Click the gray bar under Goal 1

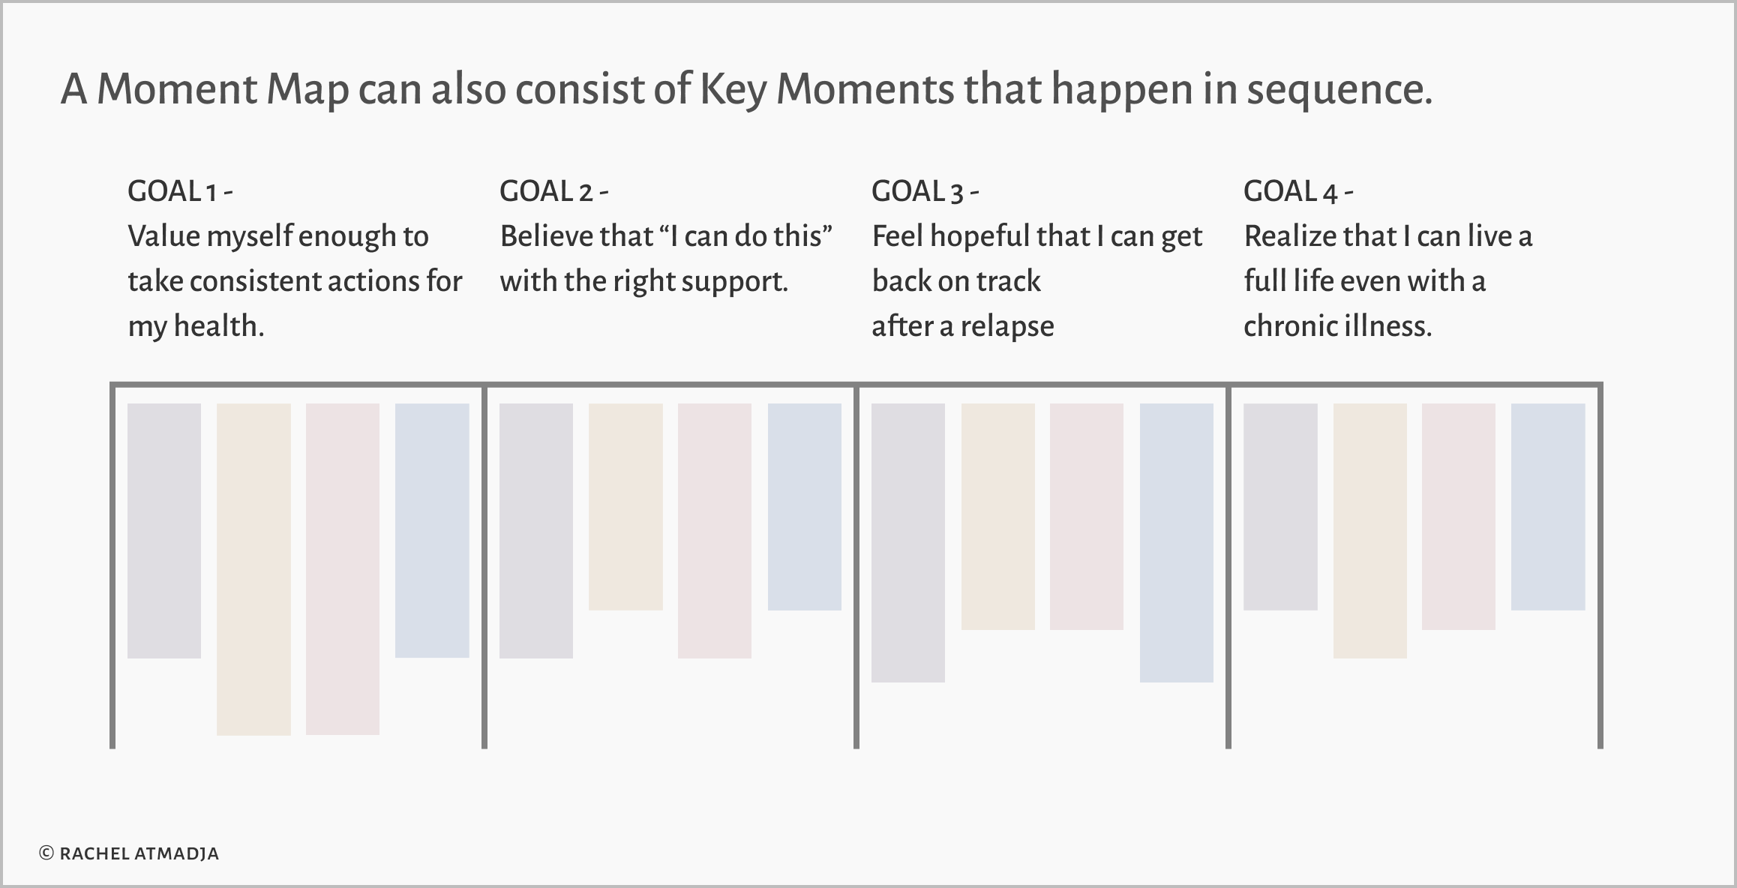[x=164, y=531]
